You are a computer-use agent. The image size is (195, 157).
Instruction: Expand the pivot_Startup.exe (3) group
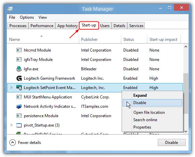tap(12, 125)
